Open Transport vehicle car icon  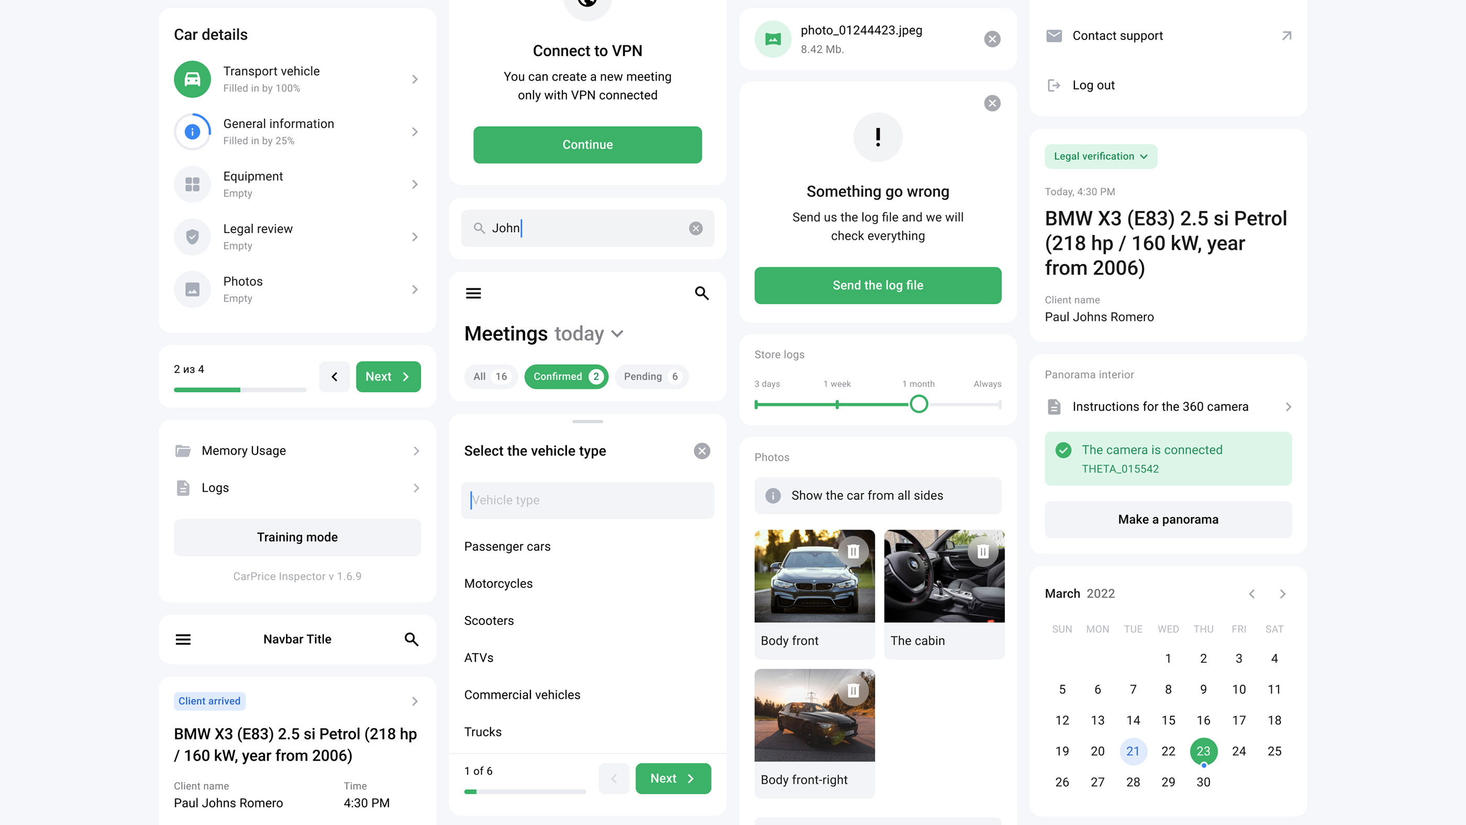[x=192, y=79]
